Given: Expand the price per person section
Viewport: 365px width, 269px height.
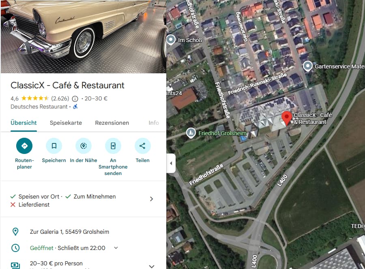Looking at the screenshot, I should [152, 266].
